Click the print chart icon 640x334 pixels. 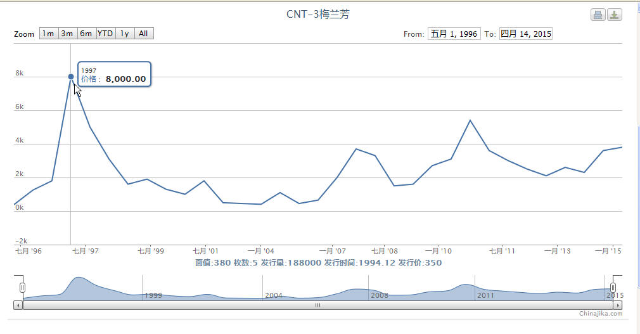pos(598,15)
